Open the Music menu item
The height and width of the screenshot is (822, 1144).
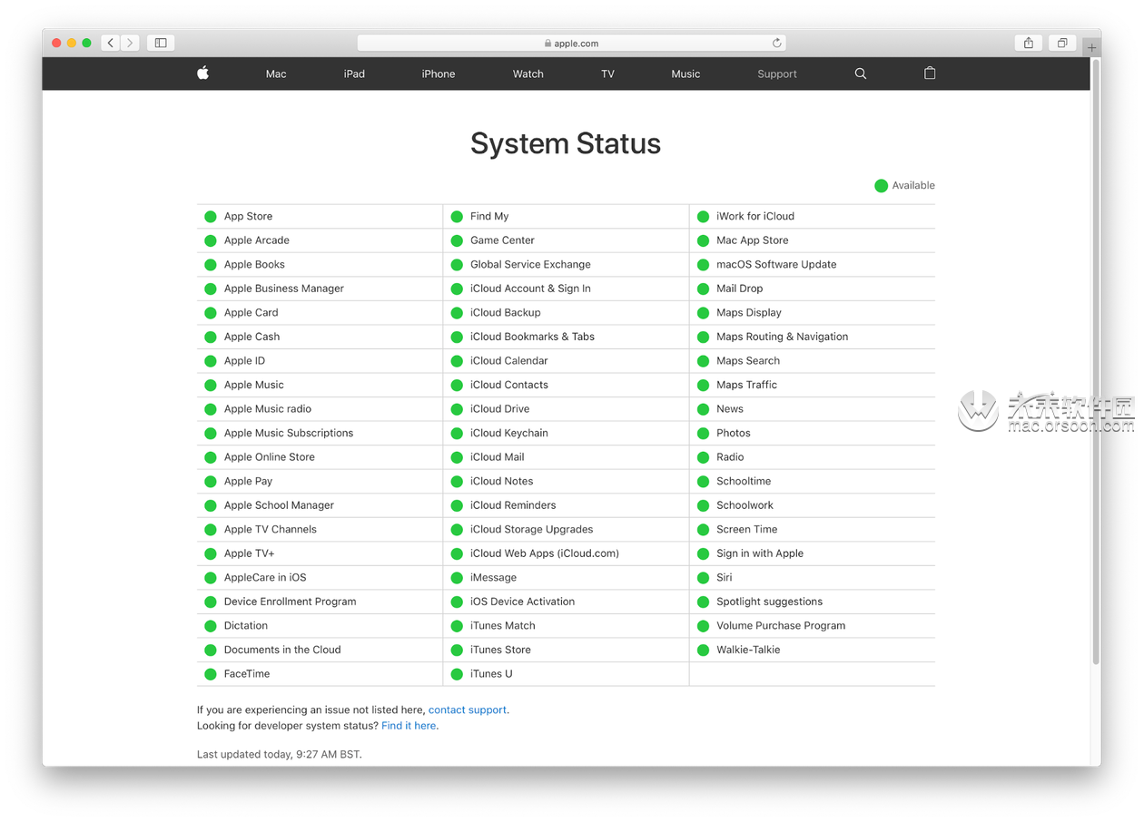pos(685,73)
